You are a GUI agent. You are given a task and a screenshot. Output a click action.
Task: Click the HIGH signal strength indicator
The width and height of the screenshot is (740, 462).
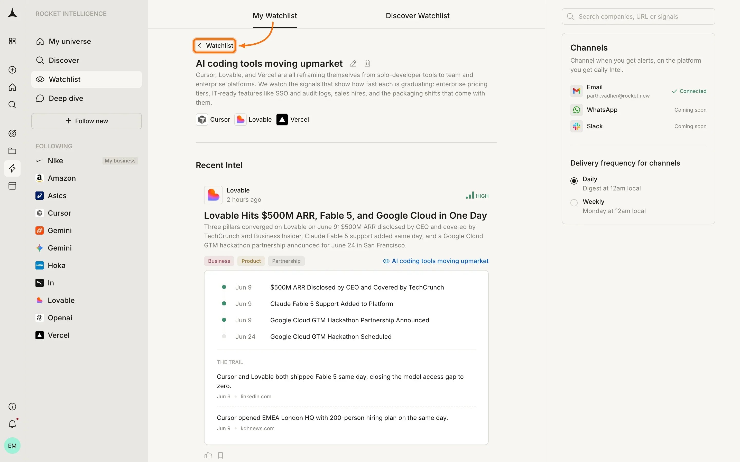point(477,196)
